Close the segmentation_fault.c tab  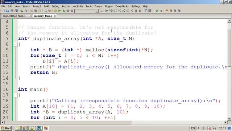point(31,16)
